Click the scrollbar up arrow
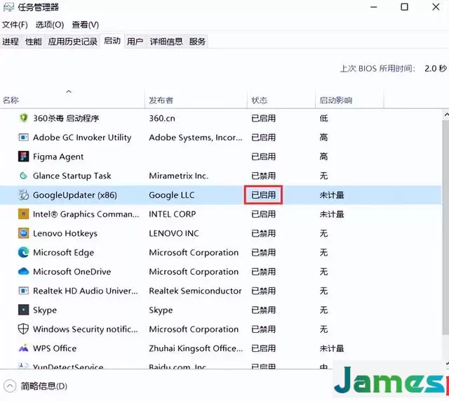The width and height of the screenshot is (449, 401). pyautogui.click(x=446, y=114)
